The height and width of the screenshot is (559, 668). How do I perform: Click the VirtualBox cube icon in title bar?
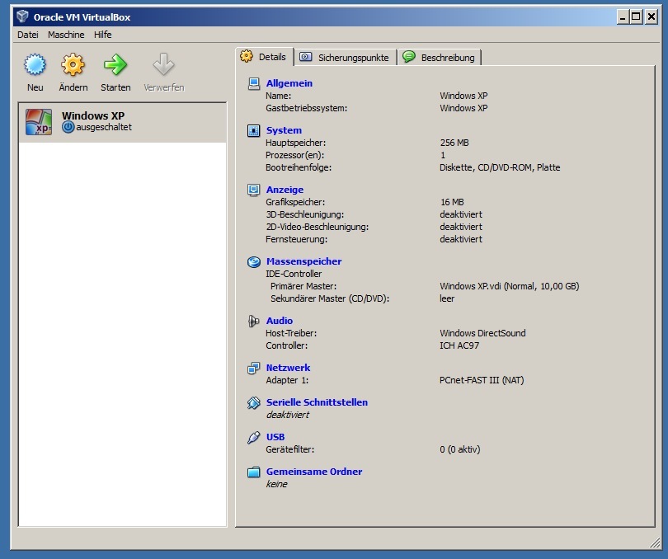tap(22, 16)
